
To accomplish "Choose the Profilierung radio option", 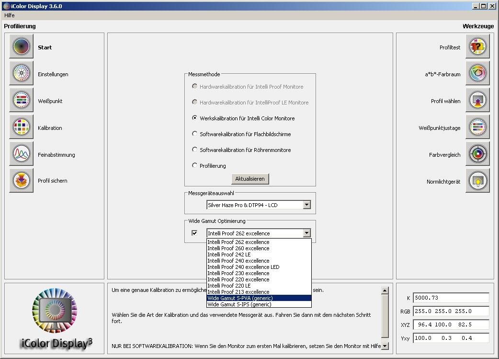I will click(194, 166).
